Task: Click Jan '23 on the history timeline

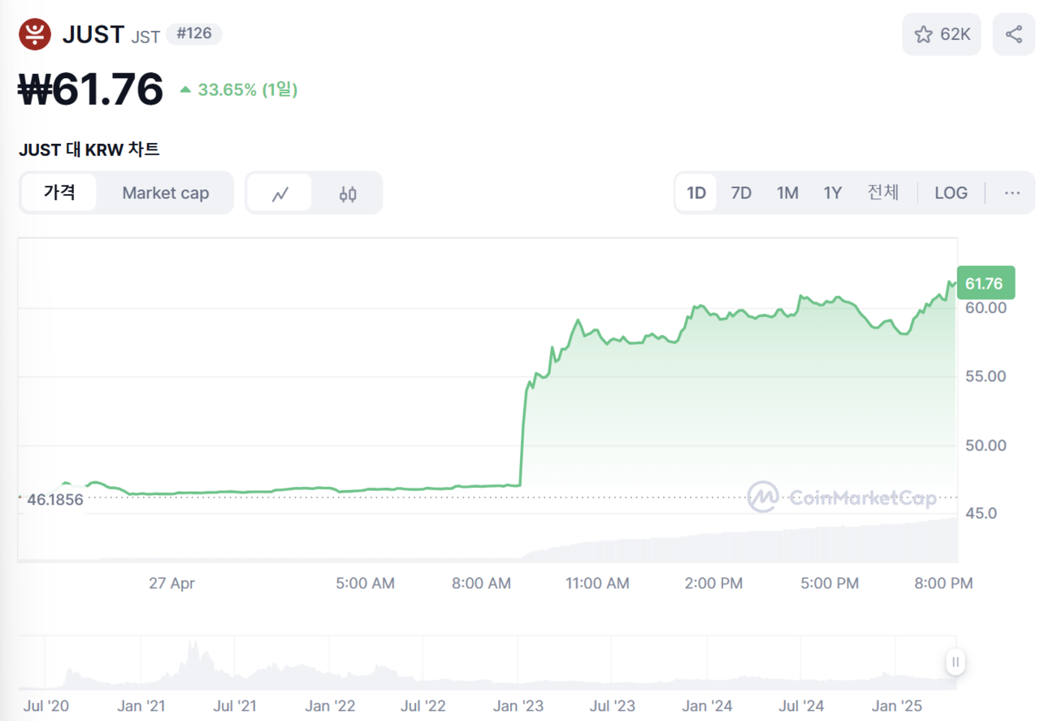Action: (518, 706)
